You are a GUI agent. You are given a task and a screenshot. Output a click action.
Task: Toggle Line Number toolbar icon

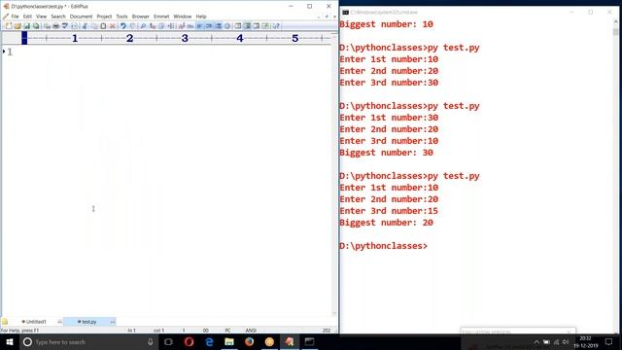(x=218, y=26)
